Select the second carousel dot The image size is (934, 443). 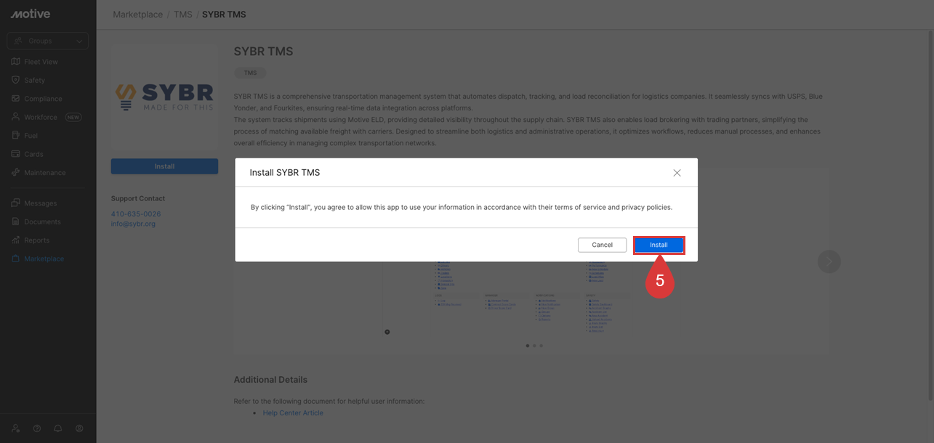534,346
